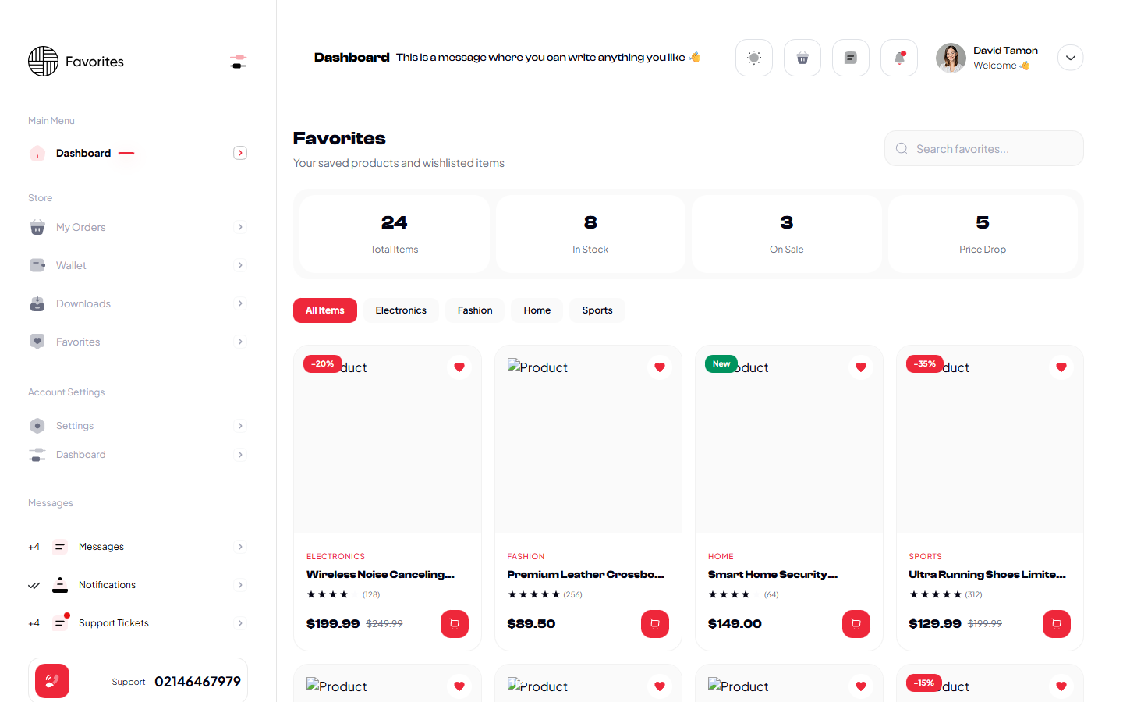Click the Search favorites input field
The image size is (1123, 702).
[992, 148]
